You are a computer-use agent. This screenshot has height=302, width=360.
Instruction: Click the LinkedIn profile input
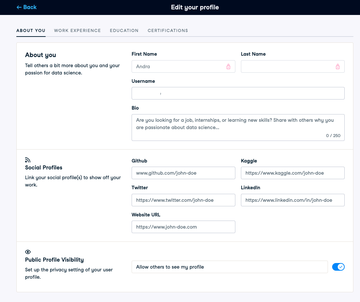click(x=292, y=200)
